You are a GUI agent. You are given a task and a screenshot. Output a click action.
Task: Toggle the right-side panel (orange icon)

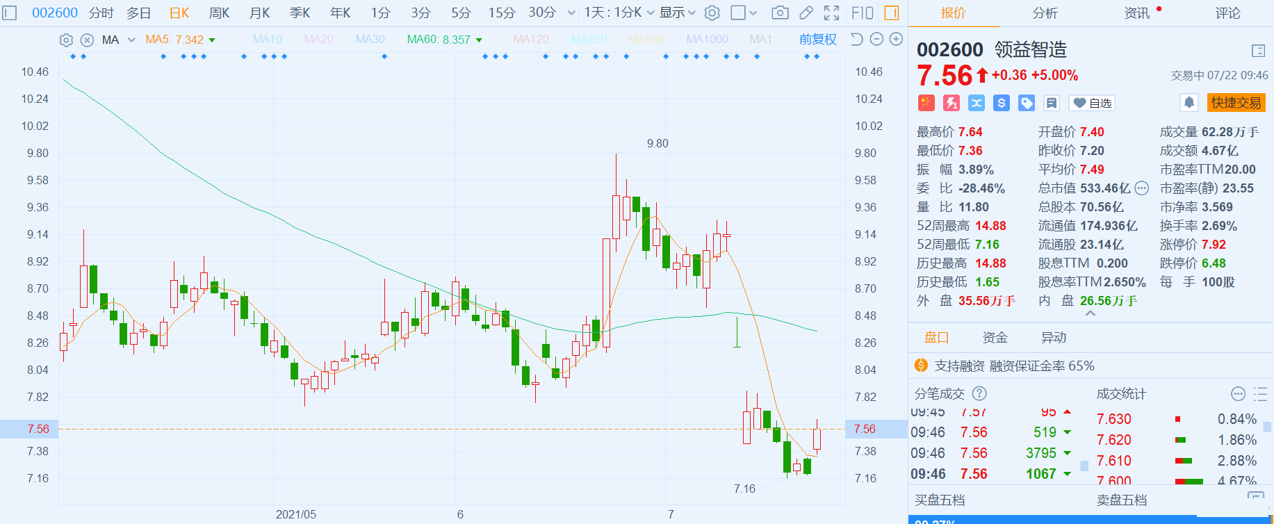tap(891, 13)
